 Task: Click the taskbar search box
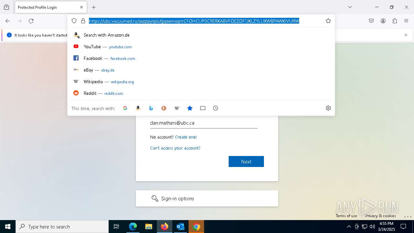click(62, 227)
